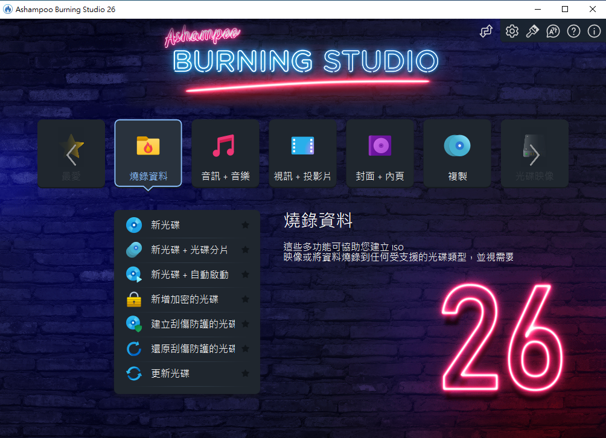This screenshot has width=606, height=438.
Task: Select 新光碟 + 光碟分片 entry
Action: (187, 250)
